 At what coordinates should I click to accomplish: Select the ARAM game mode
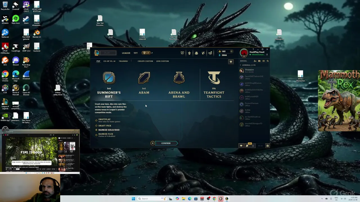click(x=144, y=83)
